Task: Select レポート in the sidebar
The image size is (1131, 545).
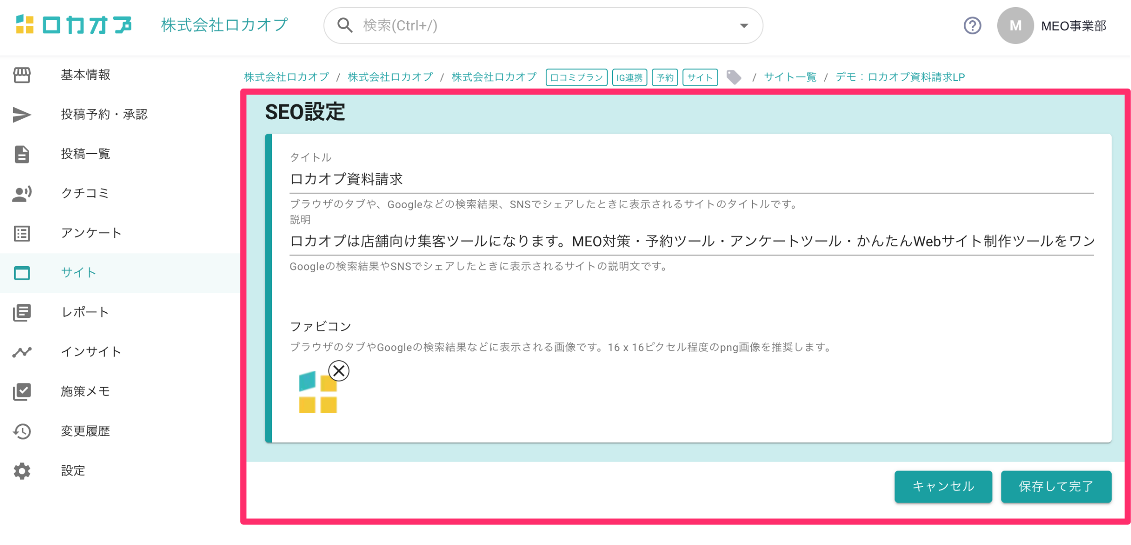Action: click(x=85, y=312)
